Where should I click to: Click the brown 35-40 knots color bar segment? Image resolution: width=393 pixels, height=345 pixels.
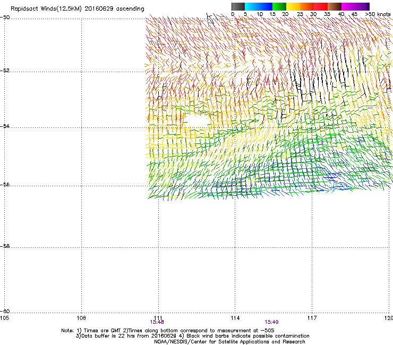pyautogui.click(x=335, y=6)
